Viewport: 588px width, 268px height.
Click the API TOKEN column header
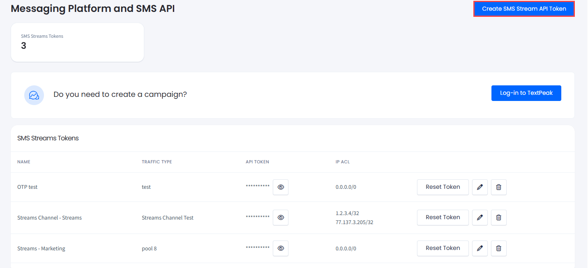click(x=257, y=162)
